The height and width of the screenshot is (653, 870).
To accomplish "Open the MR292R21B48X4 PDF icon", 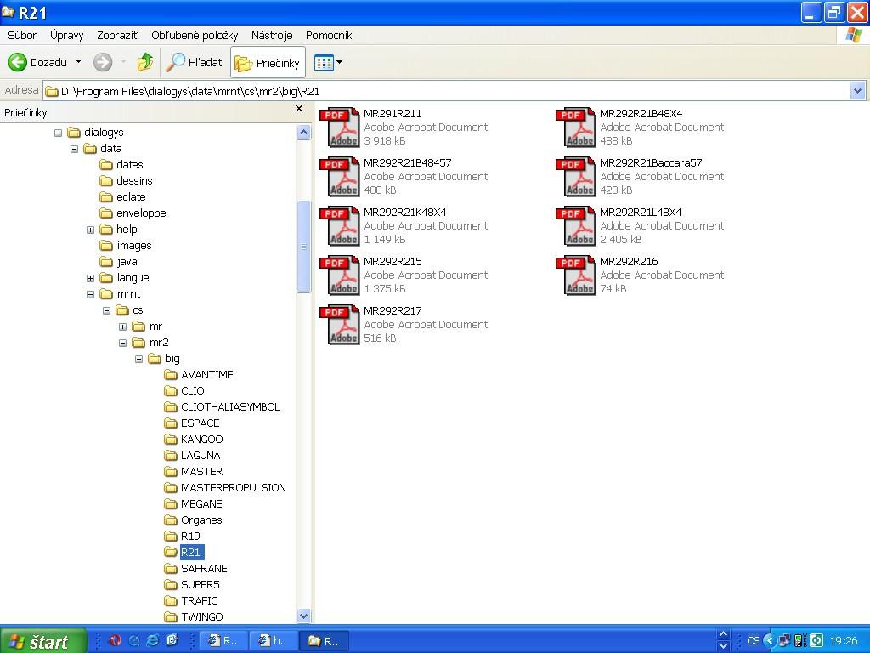I will [x=577, y=128].
